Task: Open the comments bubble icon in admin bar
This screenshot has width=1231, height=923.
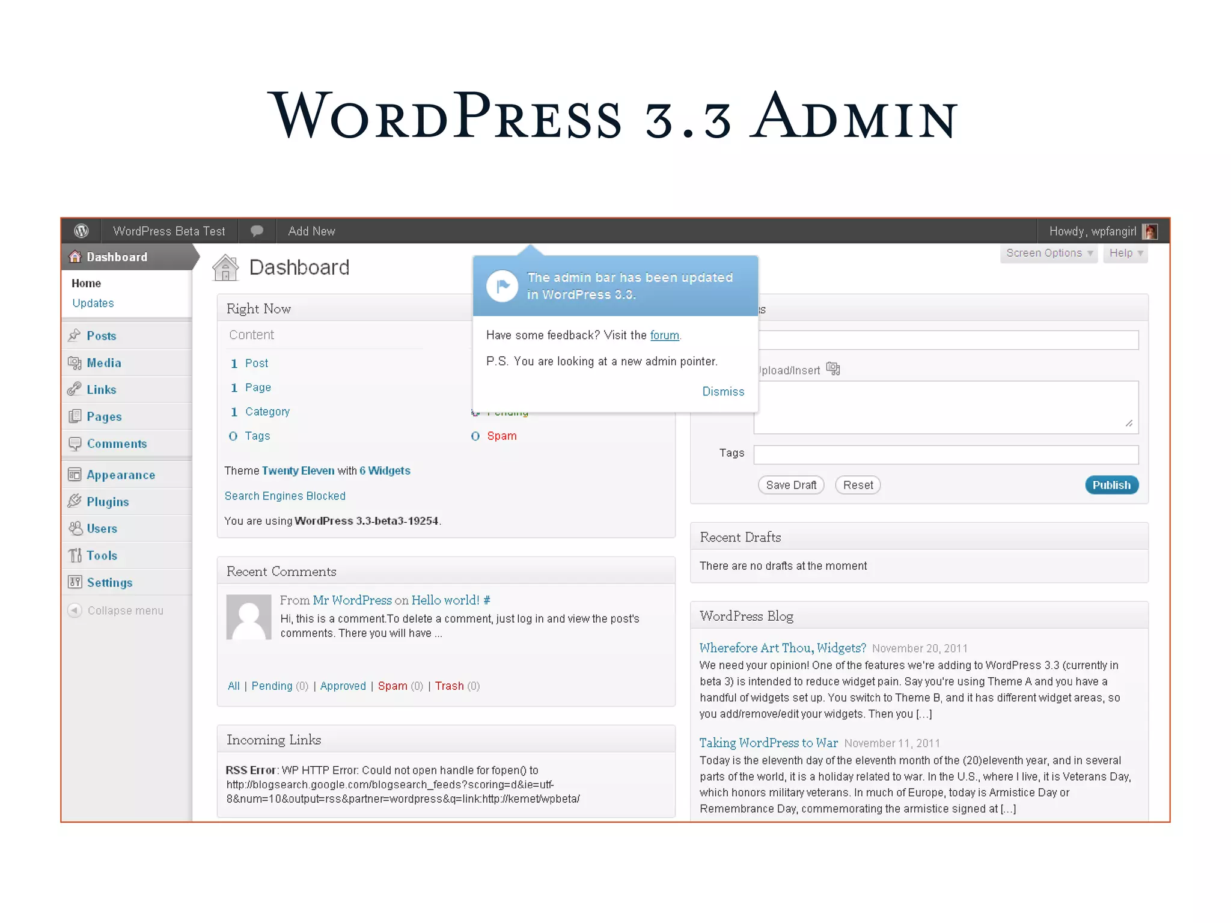Action: [x=257, y=231]
